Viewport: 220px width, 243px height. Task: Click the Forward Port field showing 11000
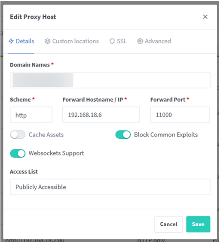180,115
